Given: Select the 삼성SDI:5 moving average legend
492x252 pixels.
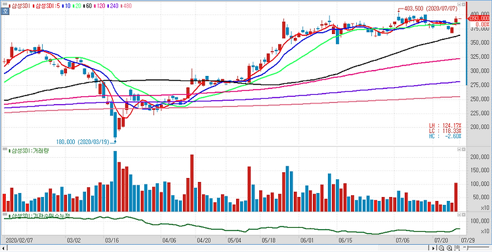Looking at the screenshot, I should click(46, 6).
